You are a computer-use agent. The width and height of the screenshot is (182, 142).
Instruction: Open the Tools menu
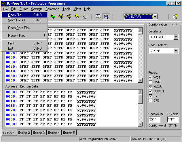coord(66,9)
